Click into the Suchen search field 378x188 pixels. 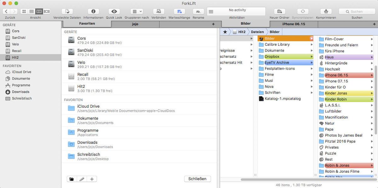point(357,11)
